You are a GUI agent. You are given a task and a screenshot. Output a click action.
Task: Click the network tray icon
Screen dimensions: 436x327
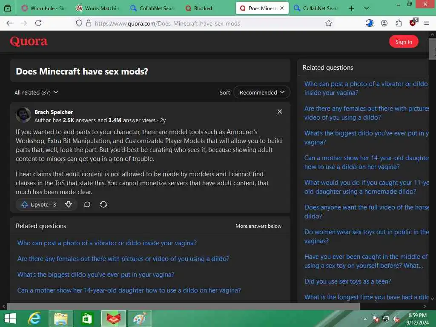386,319
